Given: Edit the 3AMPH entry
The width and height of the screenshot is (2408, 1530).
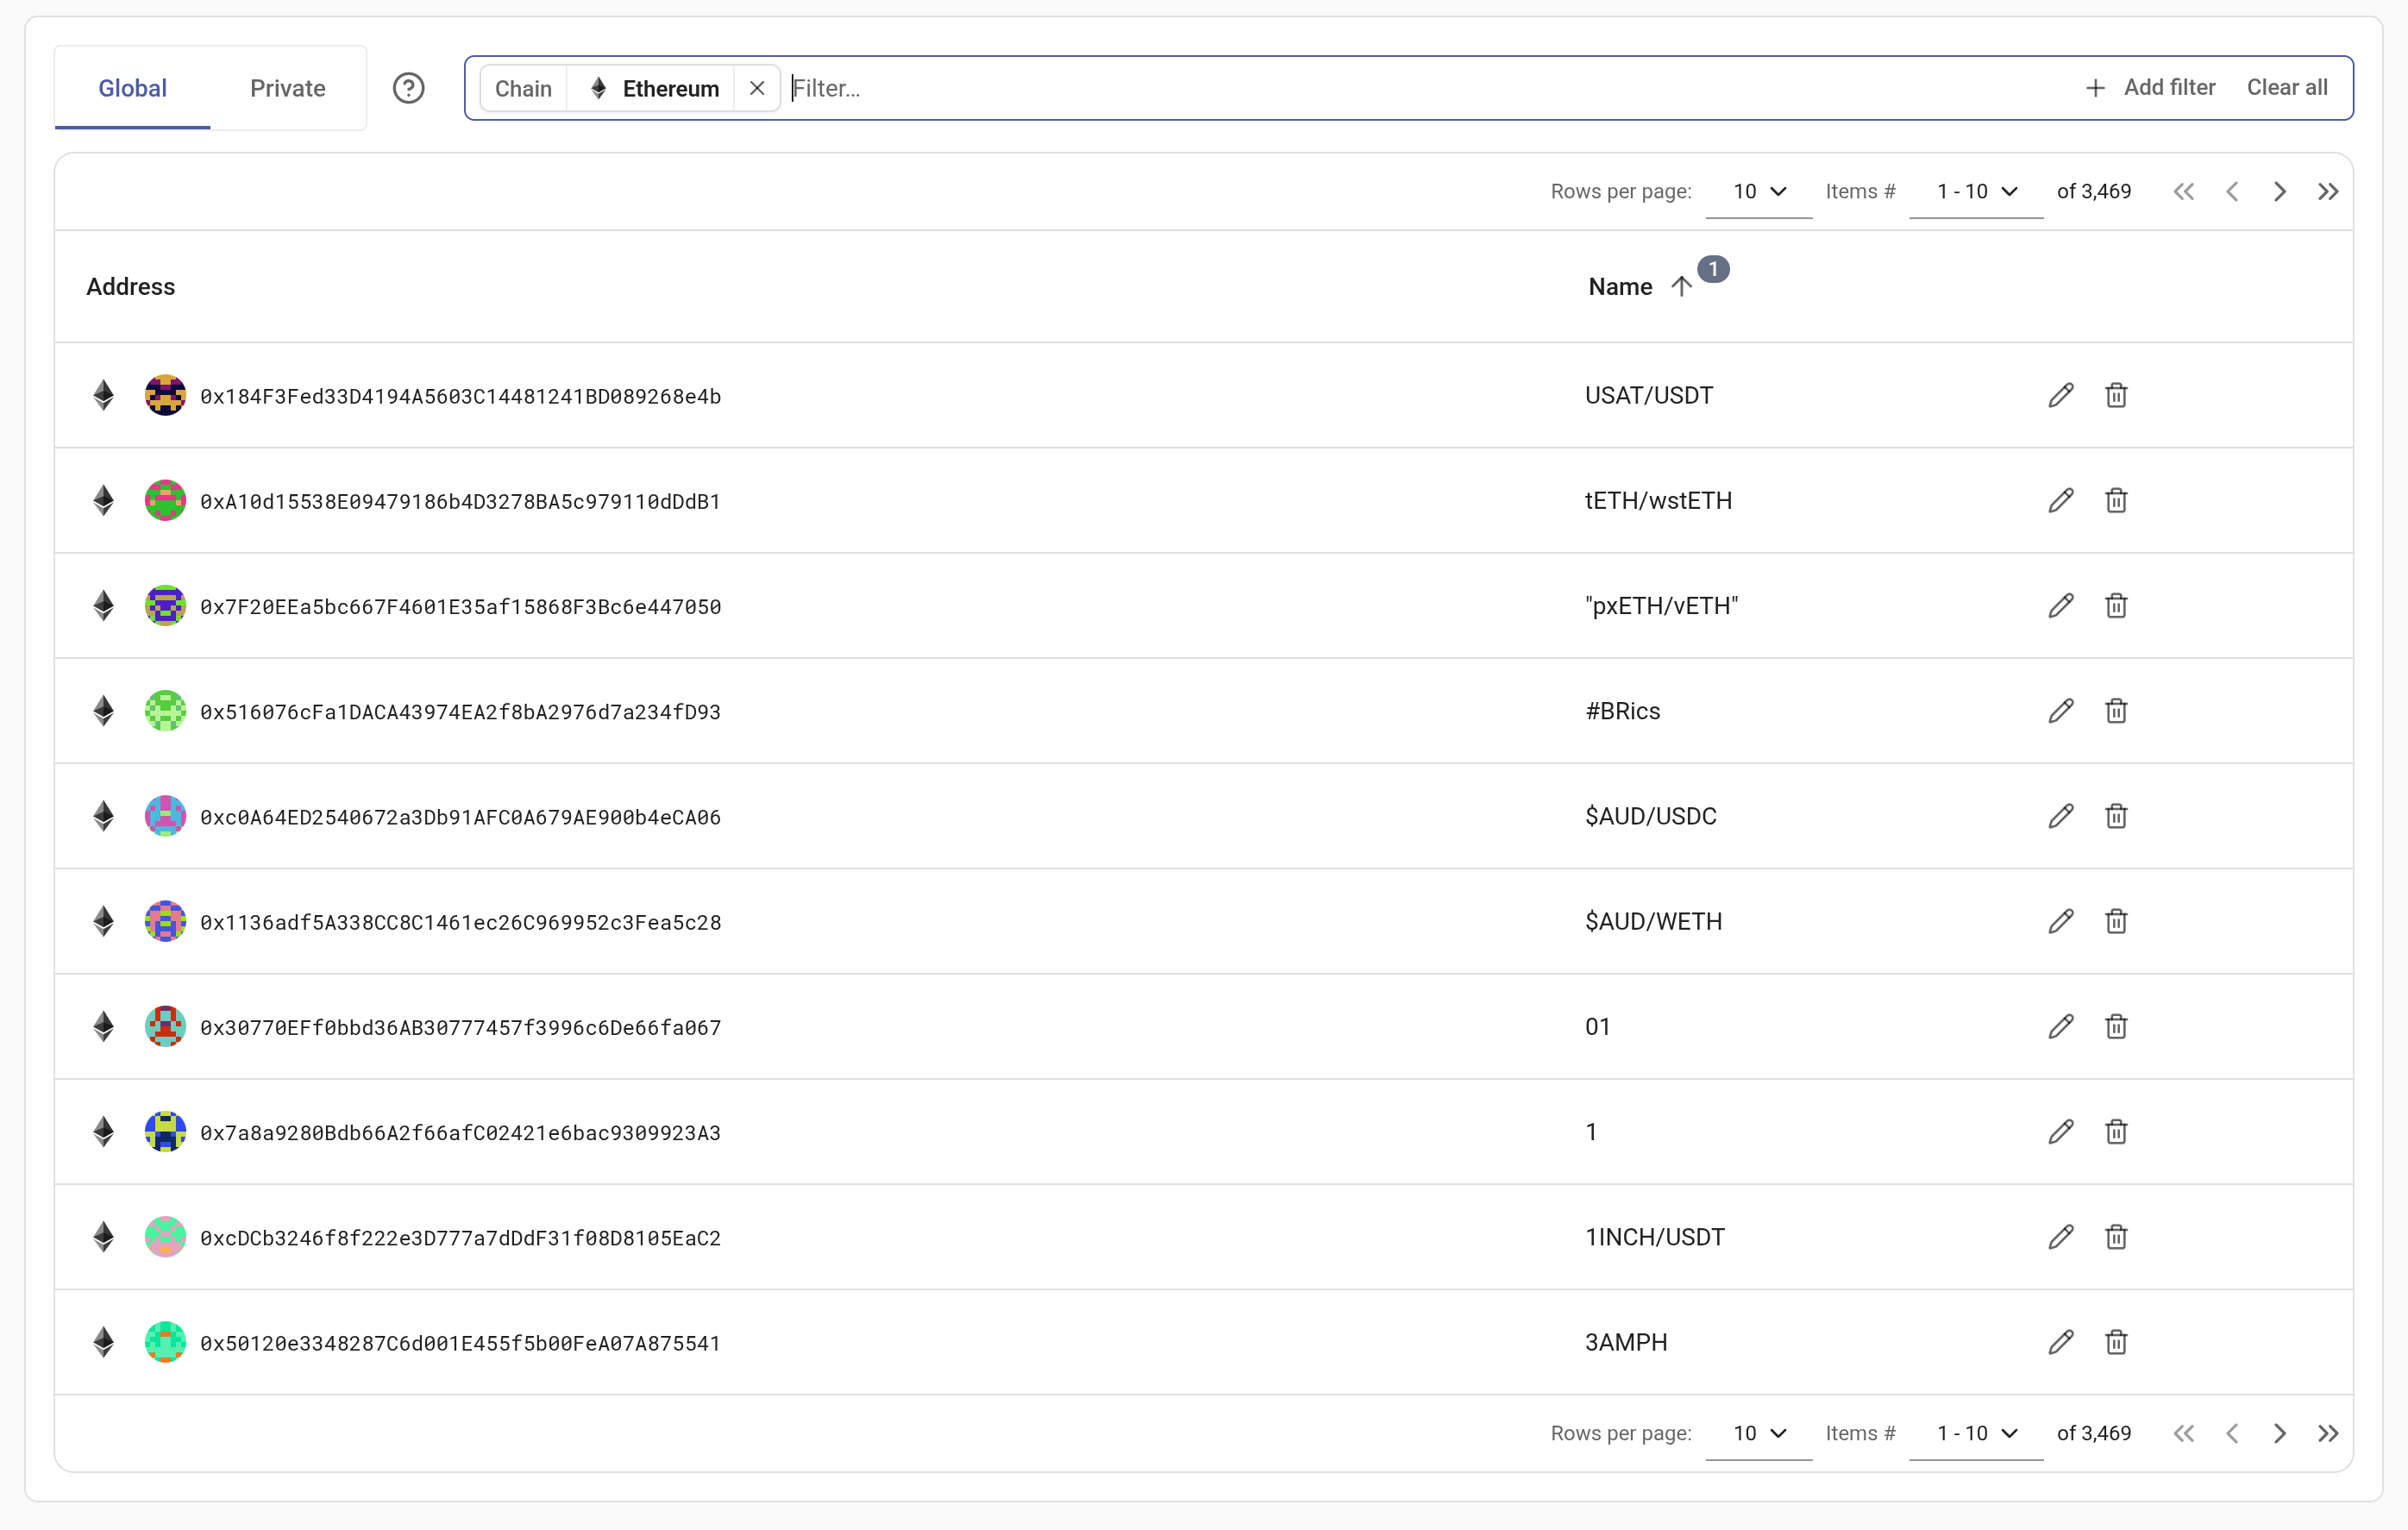Looking at the screenshot, I should click(2060, 1342).
